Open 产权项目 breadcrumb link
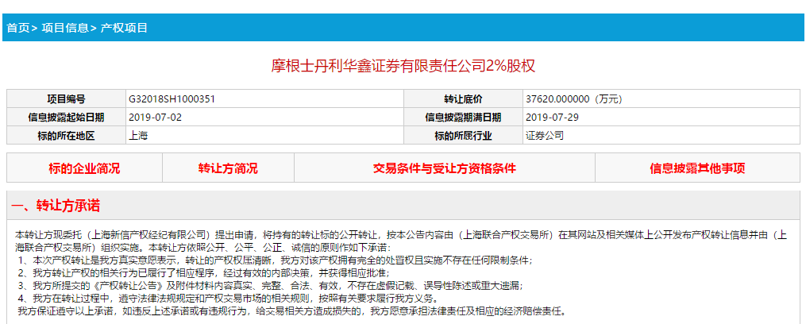 [124, 28]
